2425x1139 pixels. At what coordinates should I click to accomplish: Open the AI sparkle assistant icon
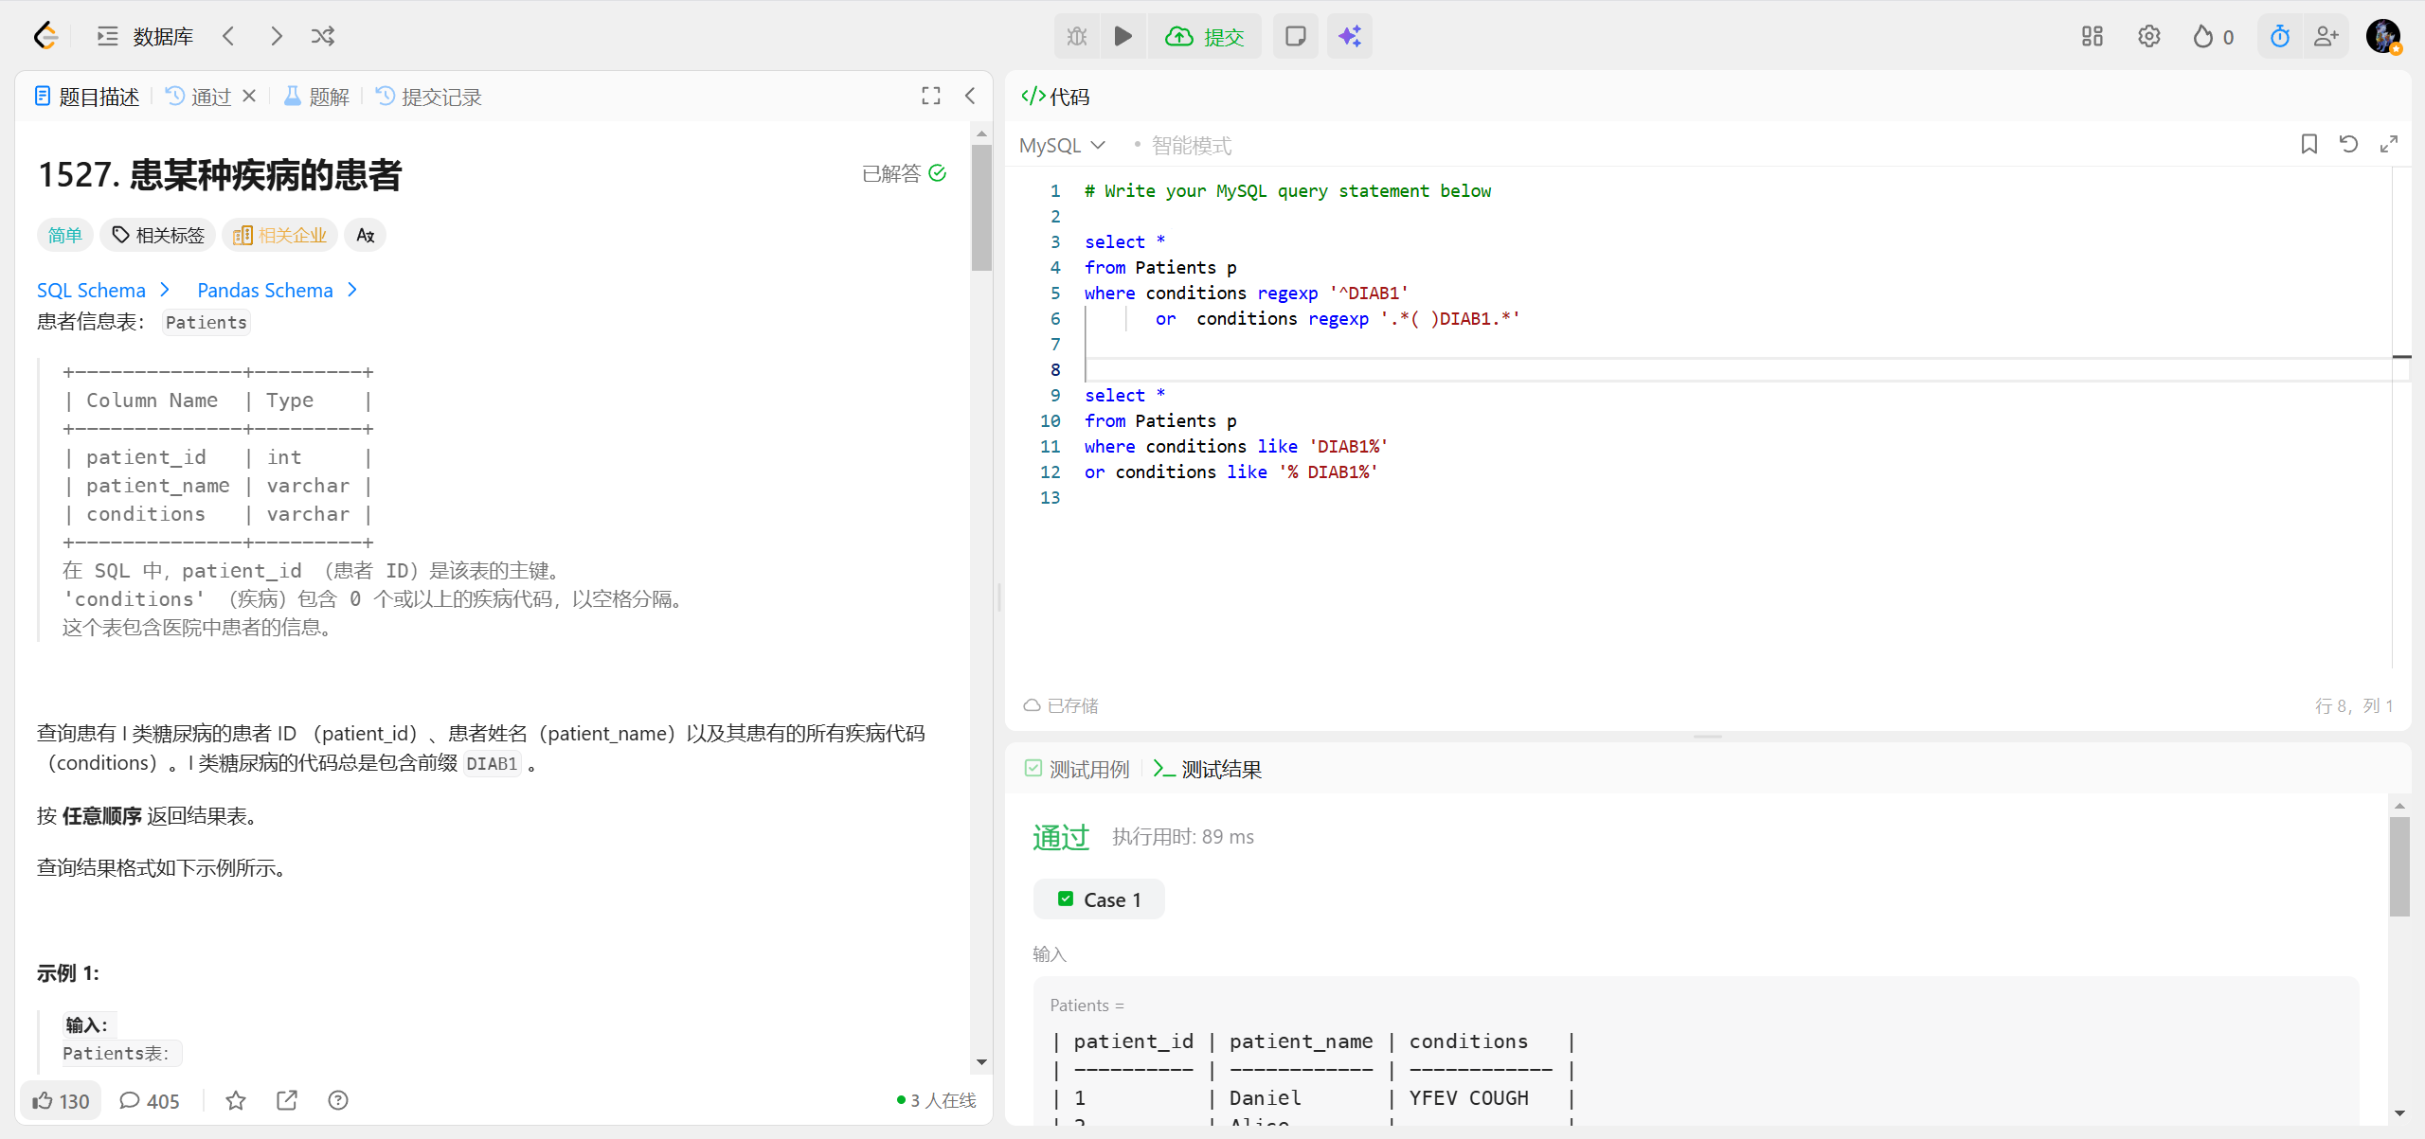click(x=1349, y=36)
